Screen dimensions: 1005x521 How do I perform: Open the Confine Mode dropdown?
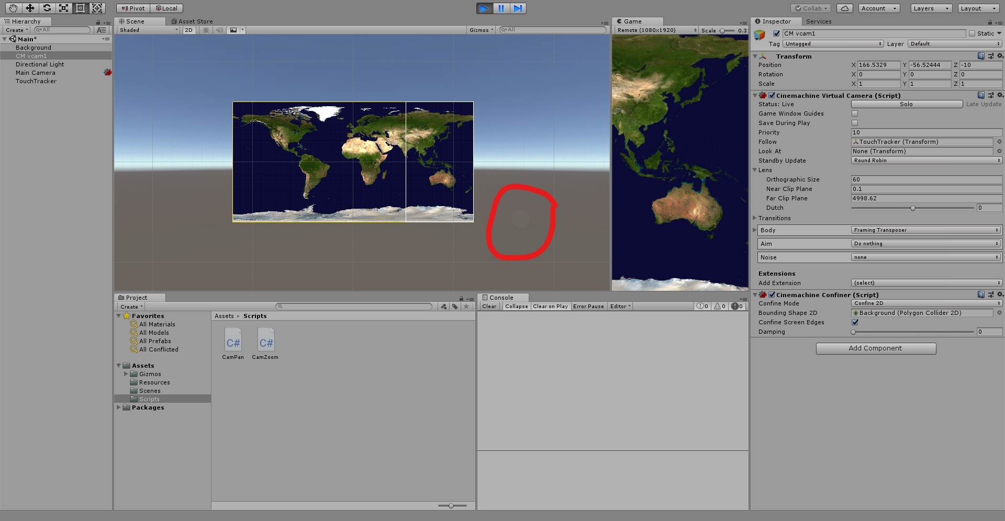(x=925, y=303)
